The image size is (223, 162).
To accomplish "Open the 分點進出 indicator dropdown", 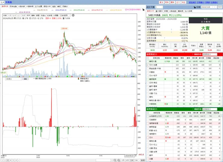I will 13,79.
